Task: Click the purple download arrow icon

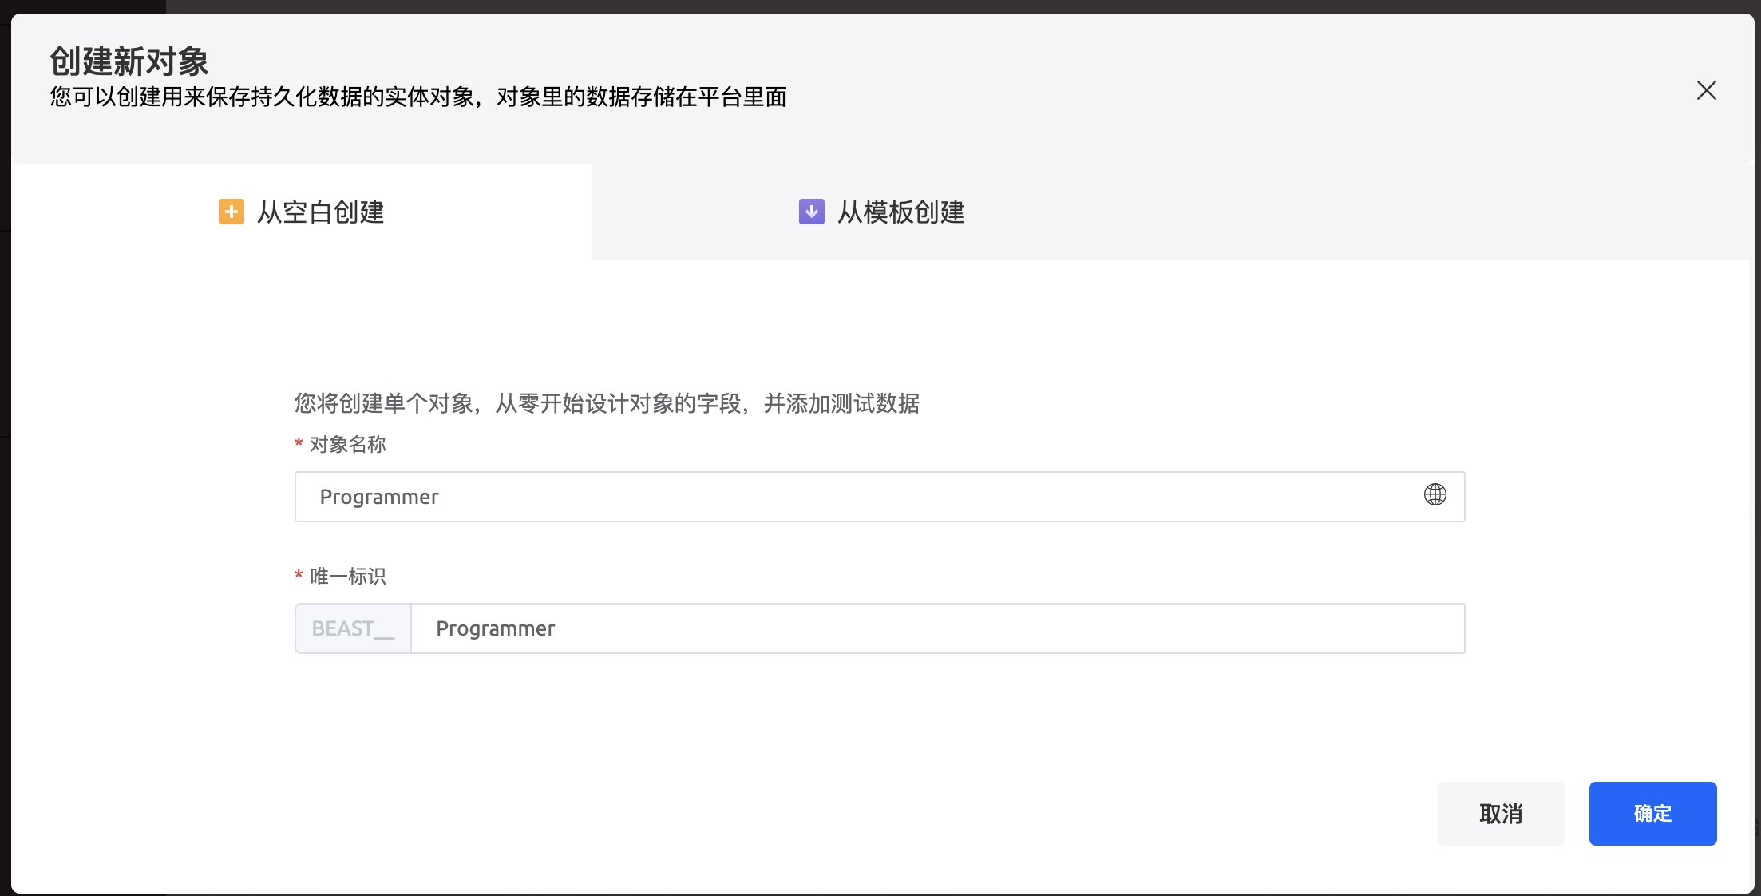Action: 811,212
